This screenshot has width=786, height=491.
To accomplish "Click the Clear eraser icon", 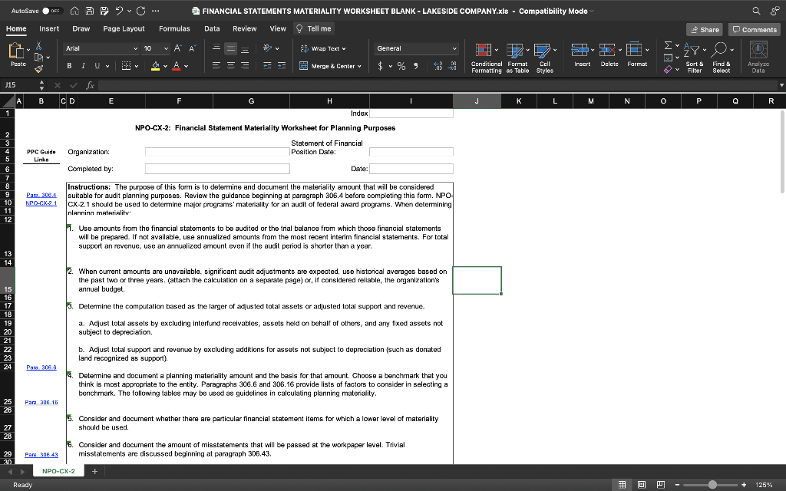I will pyautogui.click(x=668, y=70).
